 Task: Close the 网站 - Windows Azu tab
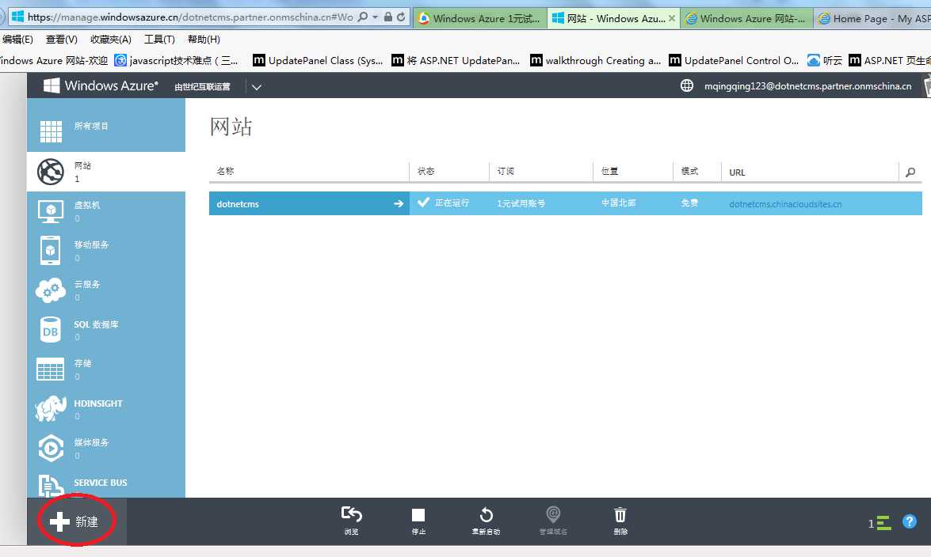(672, 18)
